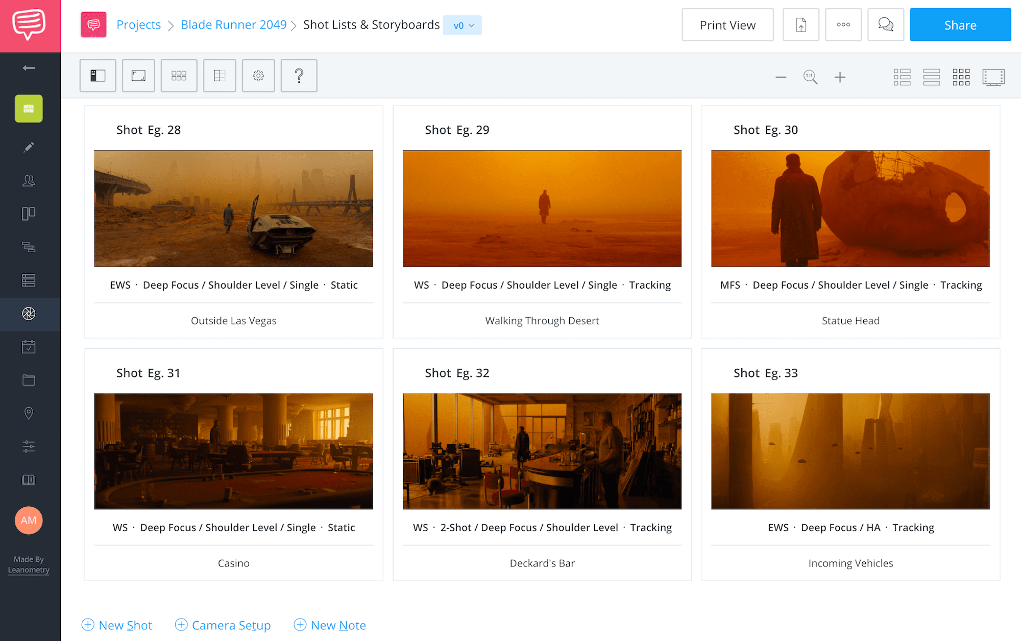Click the export file upload icon button

pos(801,25)
